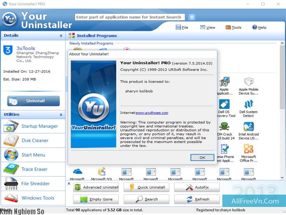286x215 pixels.
Task: Open the Tools menu
Action: (233, 28)
